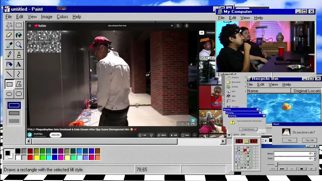Select the Ellipse tool in Paint

9,94
